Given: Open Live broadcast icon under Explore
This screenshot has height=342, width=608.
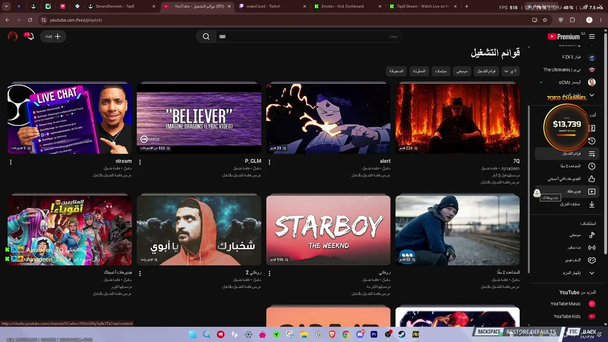Looking at the screenshot, I should coord(592,247).
